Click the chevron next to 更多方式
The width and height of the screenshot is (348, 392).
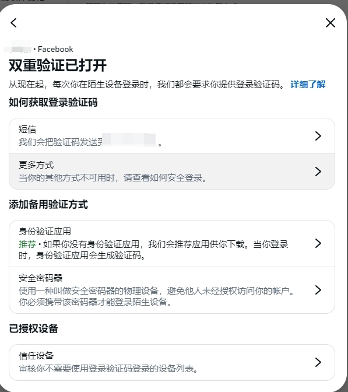point(318,171)
